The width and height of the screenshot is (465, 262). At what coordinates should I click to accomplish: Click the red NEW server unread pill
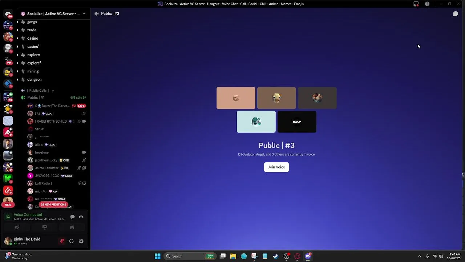[x=8, y=205]
